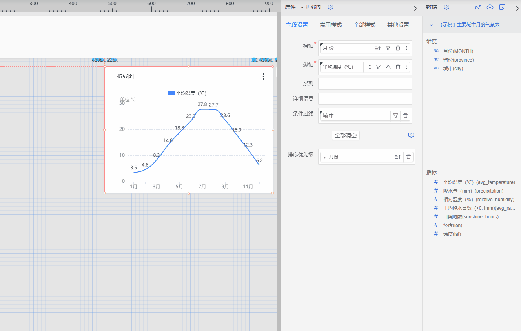Click filter icon on 条件过滤 城市 field
Viewport: 521px width, 331px height.
click(x=395, y=116)
